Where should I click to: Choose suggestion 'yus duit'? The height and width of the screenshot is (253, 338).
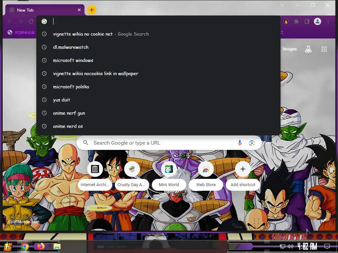(x=158, y=100)
